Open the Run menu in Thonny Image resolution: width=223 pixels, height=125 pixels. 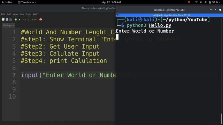(x=22, y=14)
